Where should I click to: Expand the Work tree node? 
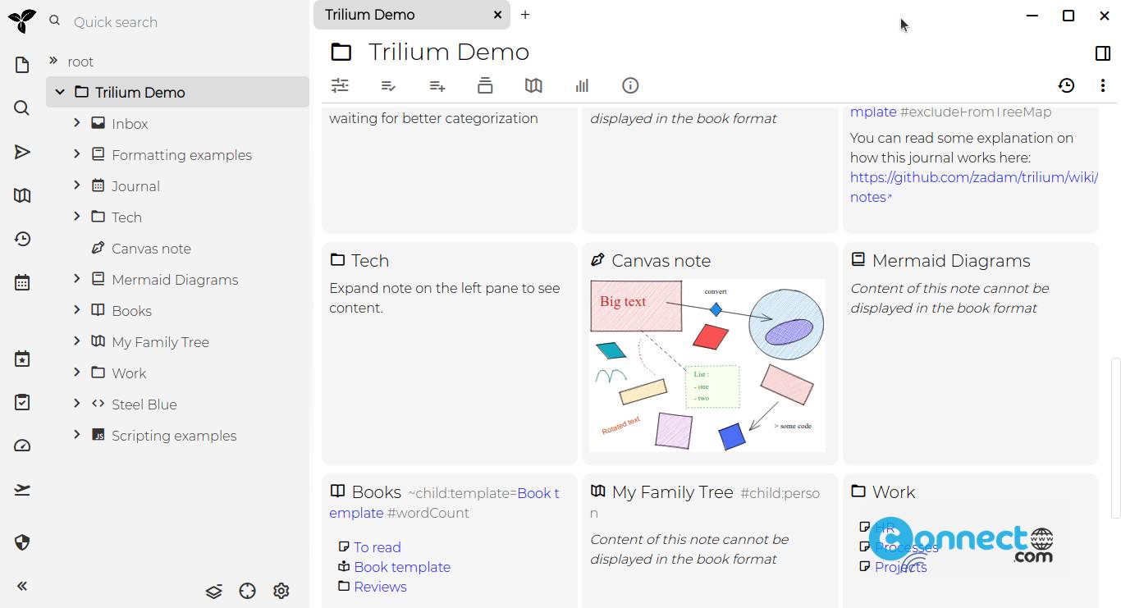click(x=76, y=372)
